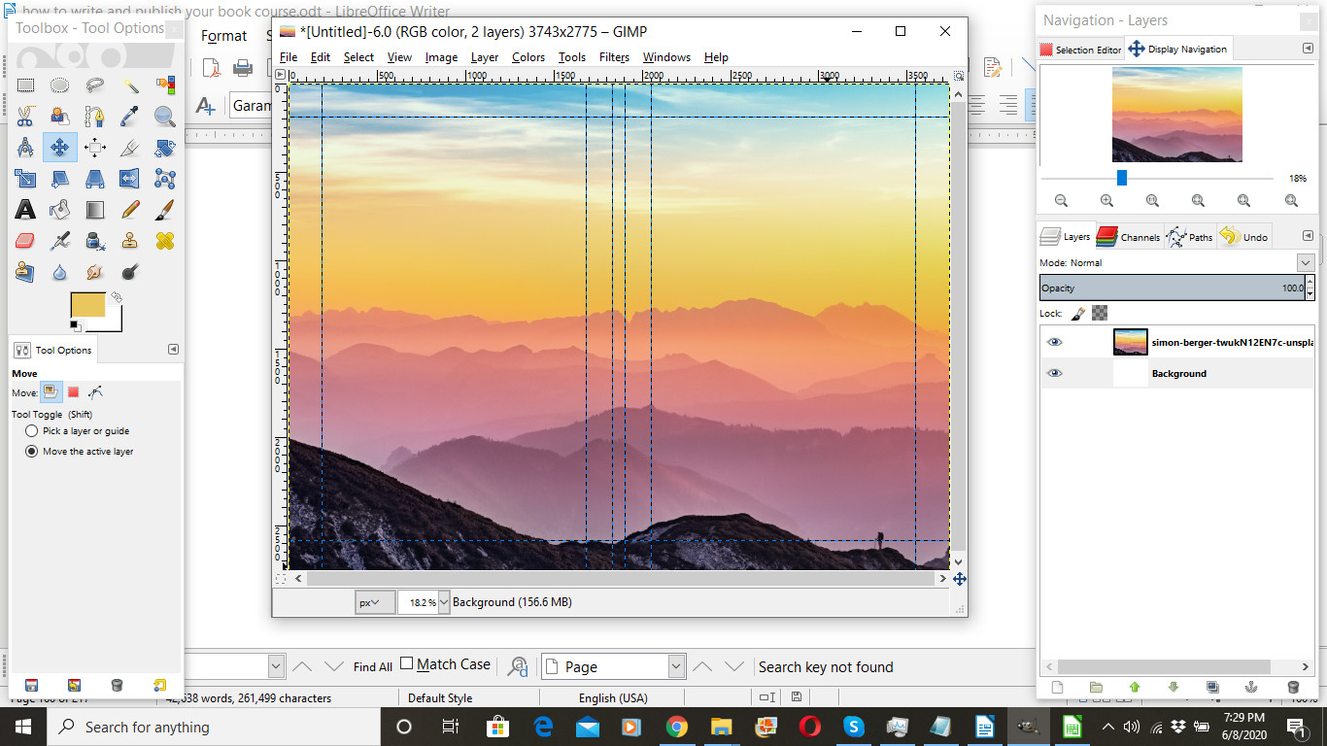Select the Scissors Select tool
The image size is (1327, 746).
click(x=25, y=117)
